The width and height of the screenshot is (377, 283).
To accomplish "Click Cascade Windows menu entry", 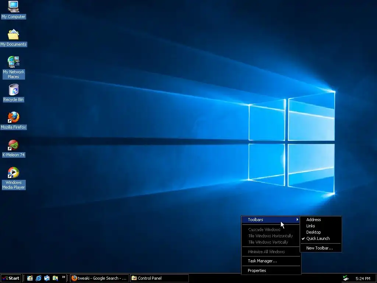I will pyautogui.click(x=271, y=229).
